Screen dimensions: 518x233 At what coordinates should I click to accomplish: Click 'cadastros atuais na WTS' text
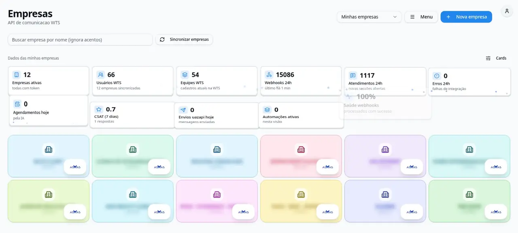click(200, 88)
